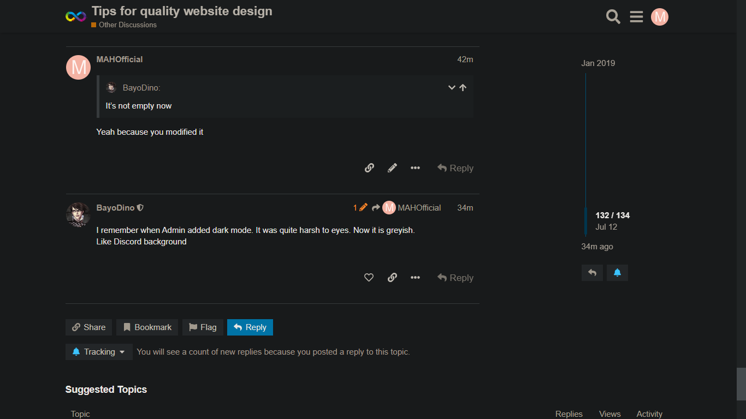This screenshot has height=419, width=746.
Task: Edit MAHOfficial's post with pencil icon
Action: click(392, 168)
